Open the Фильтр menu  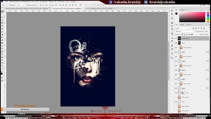click(51, 1)
